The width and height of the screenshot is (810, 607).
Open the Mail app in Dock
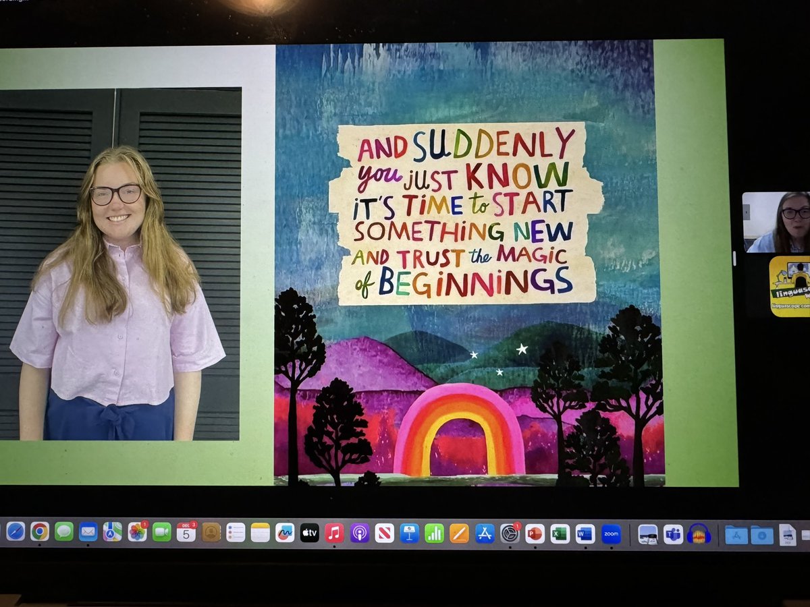click(88, 531)
